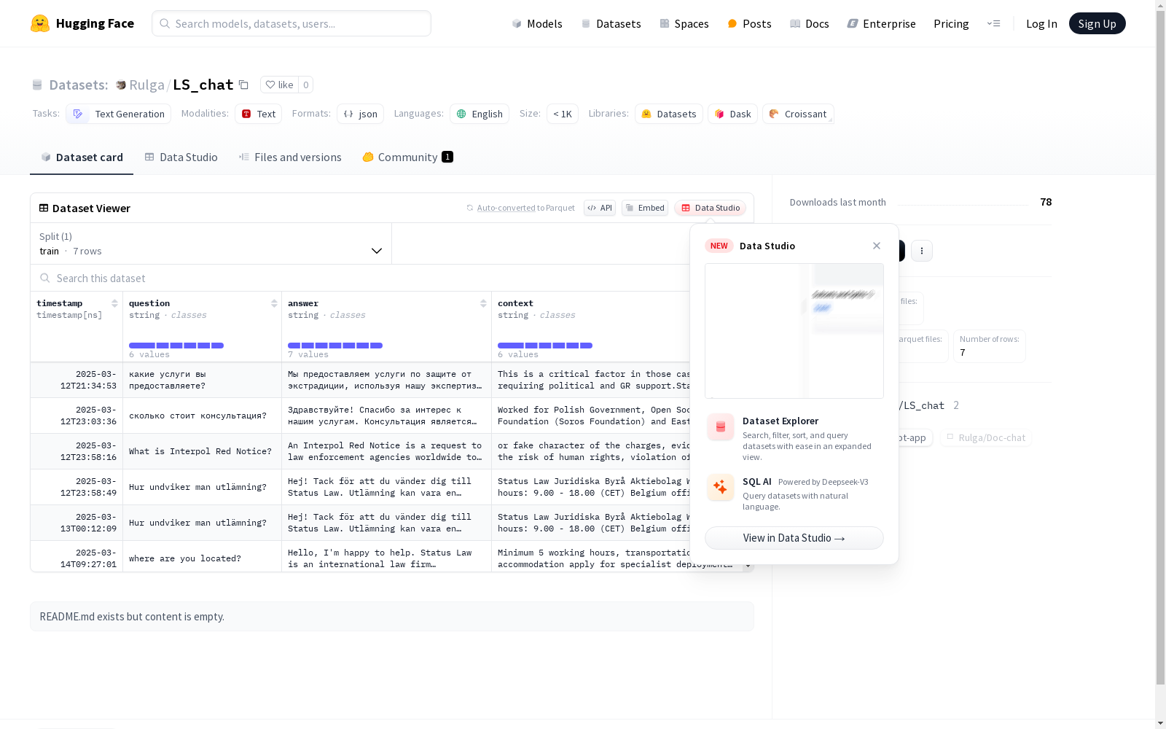
Task: Select the Croissant library tag
Action: coord(798,114)
